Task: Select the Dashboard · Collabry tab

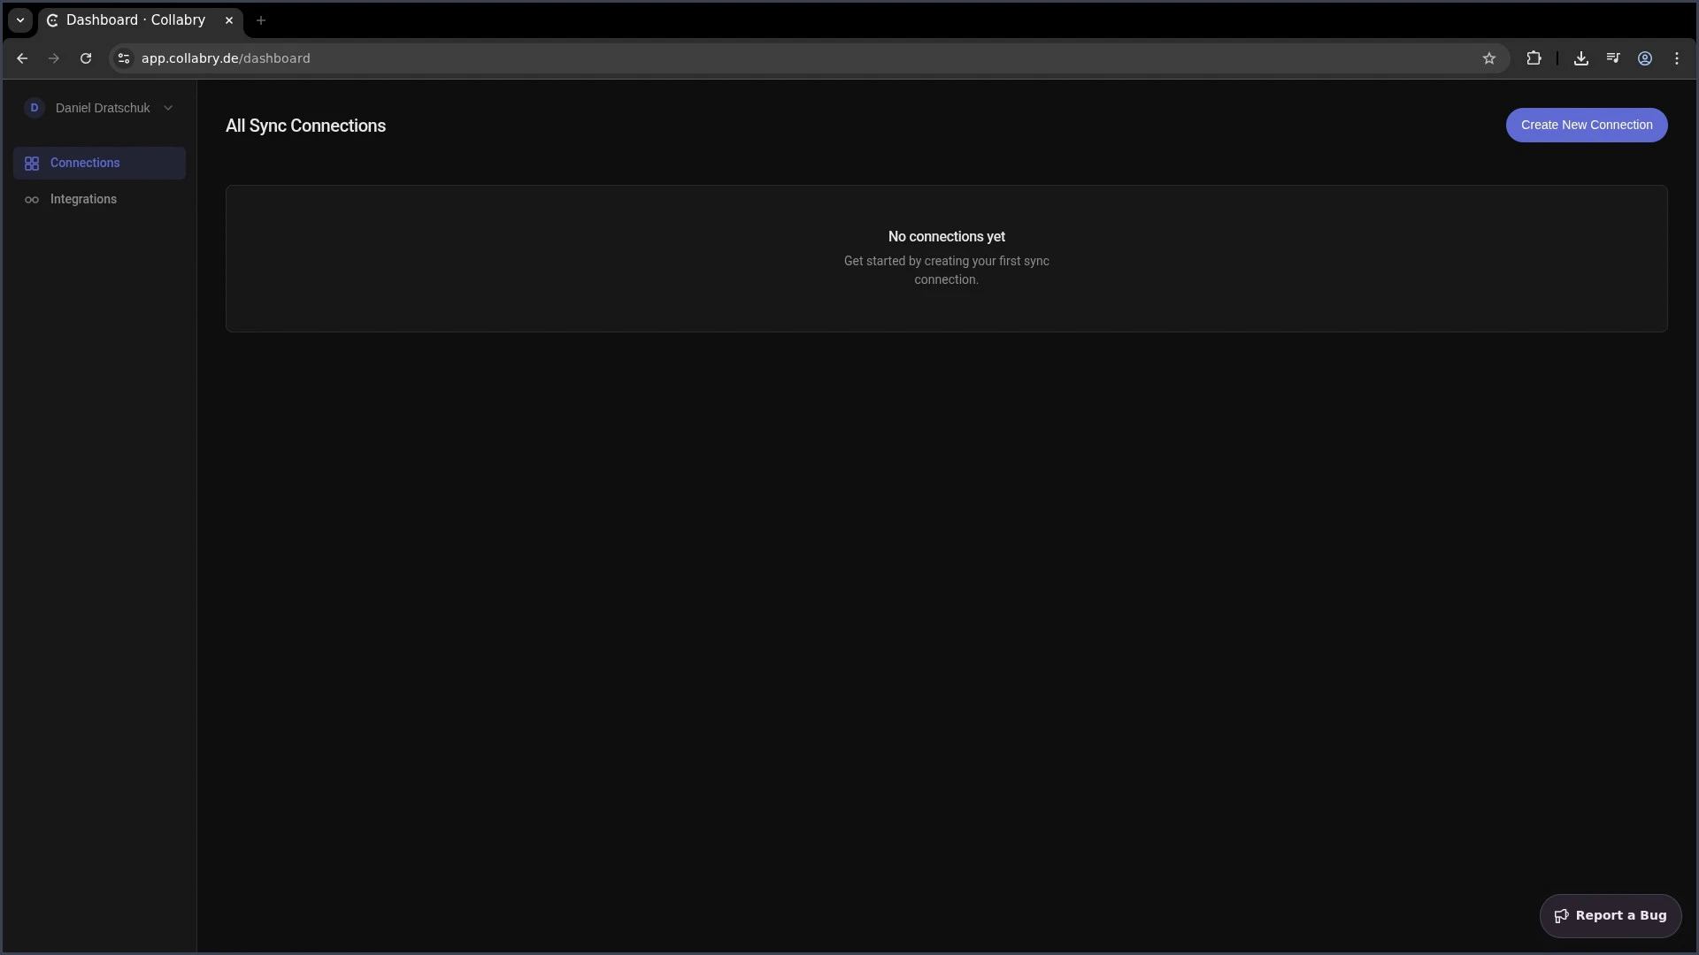Action: tap(135, 19)
